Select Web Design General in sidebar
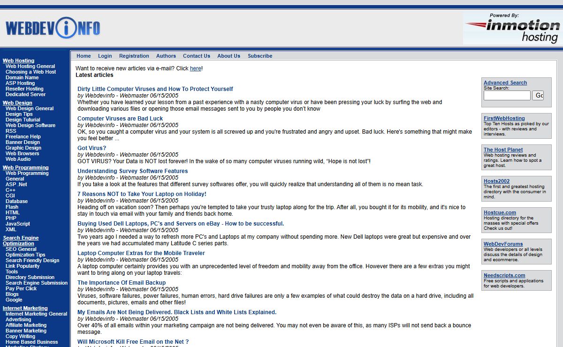Screen dimensions: 563x347 click(30, 109)
